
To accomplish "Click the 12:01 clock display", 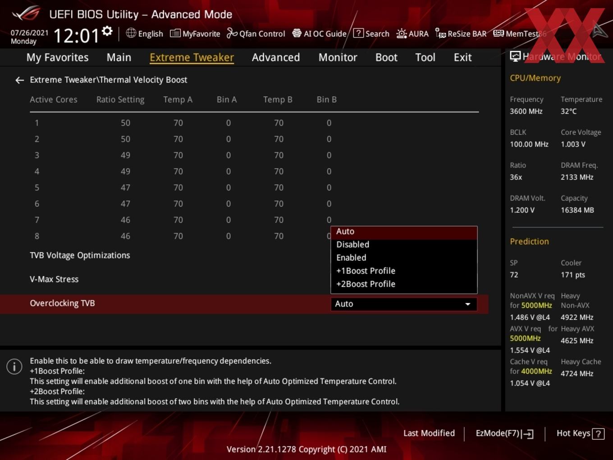I will click(76, 36).
